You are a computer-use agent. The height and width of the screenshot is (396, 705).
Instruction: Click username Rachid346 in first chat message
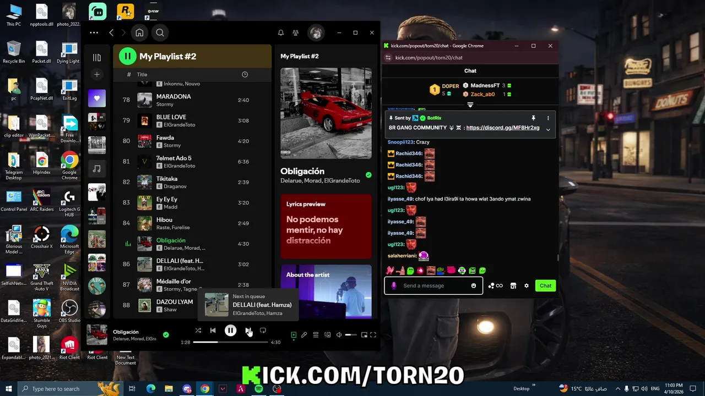(x=409, y=153)
